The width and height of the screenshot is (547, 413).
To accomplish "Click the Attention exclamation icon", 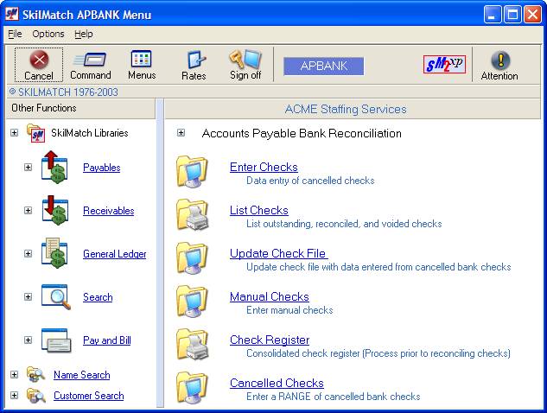I will click(500, 60).
